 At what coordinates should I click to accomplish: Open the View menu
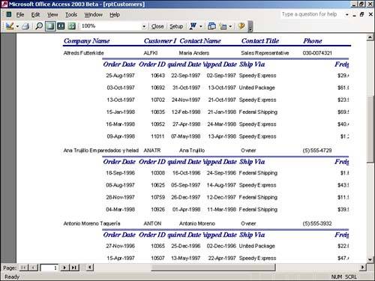[52, 15]
